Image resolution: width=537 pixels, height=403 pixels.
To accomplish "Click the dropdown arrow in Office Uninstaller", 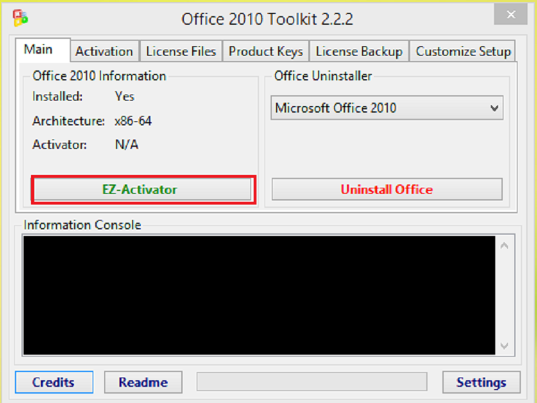I will tap(495, 107).
